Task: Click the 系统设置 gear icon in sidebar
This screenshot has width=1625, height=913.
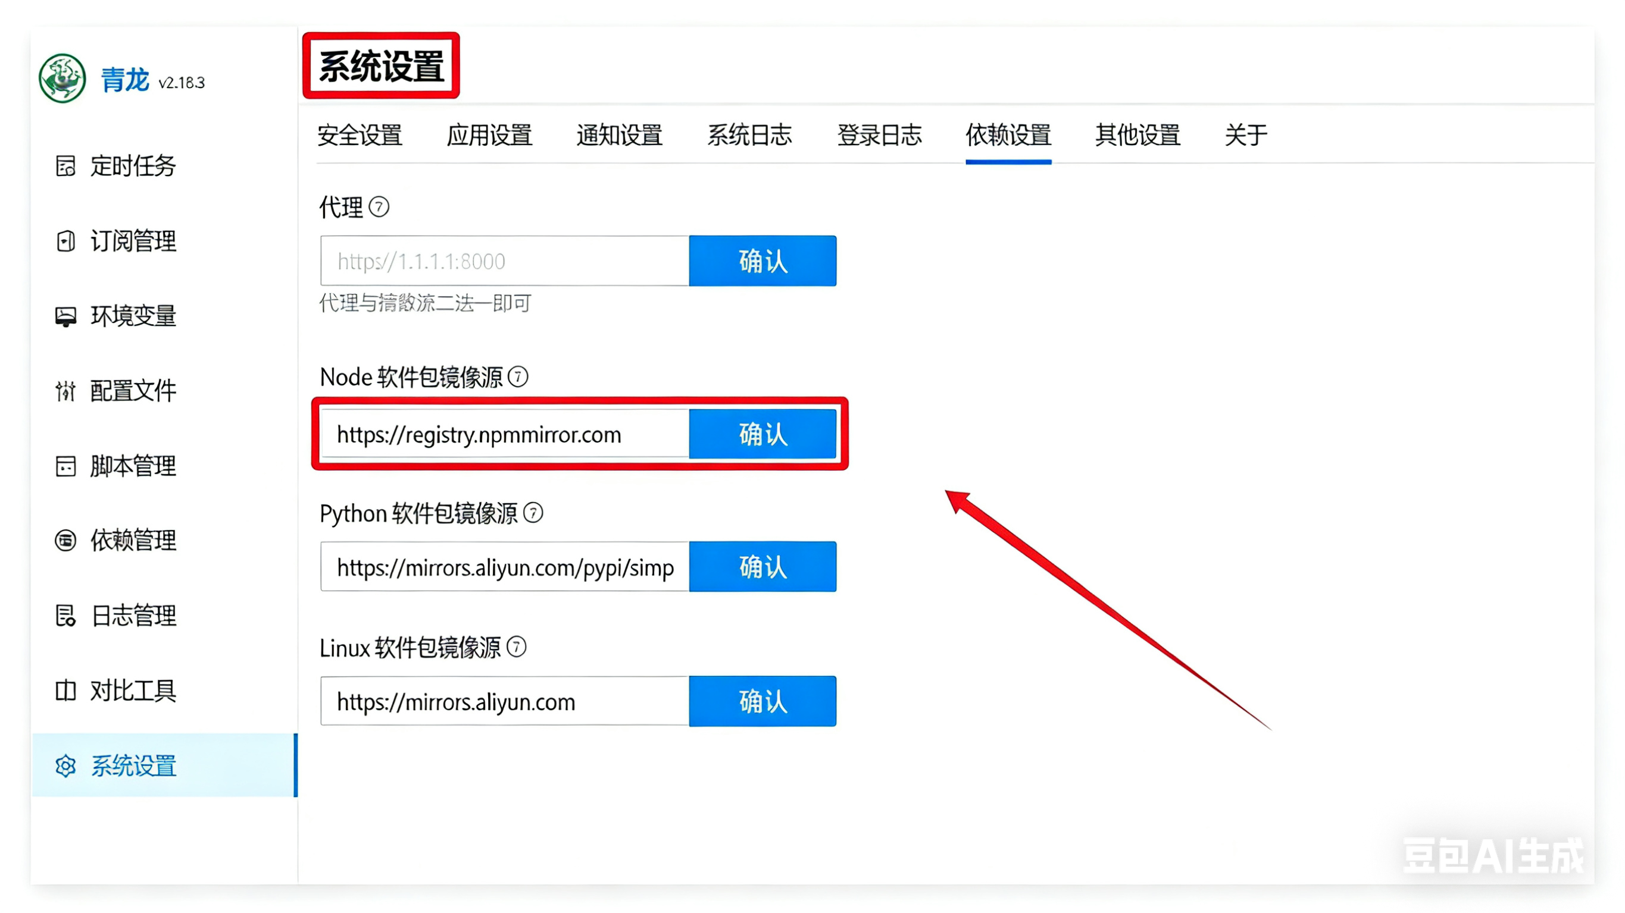Action: point(65,766)
